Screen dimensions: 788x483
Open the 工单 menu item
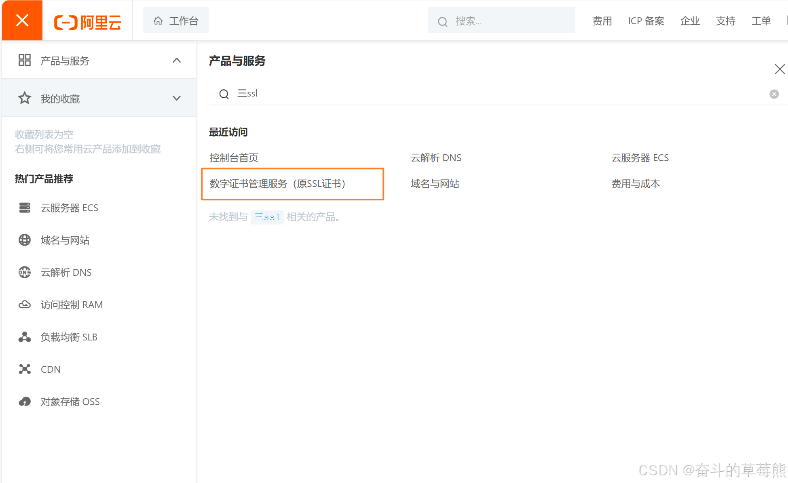point(761,21)
